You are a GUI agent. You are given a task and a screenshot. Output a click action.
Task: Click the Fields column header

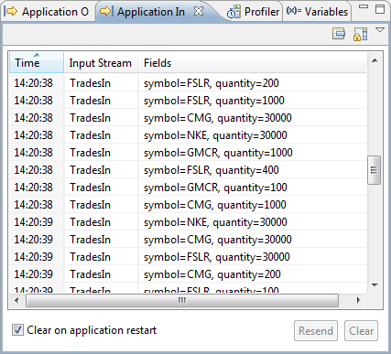(x=252, y=63)
